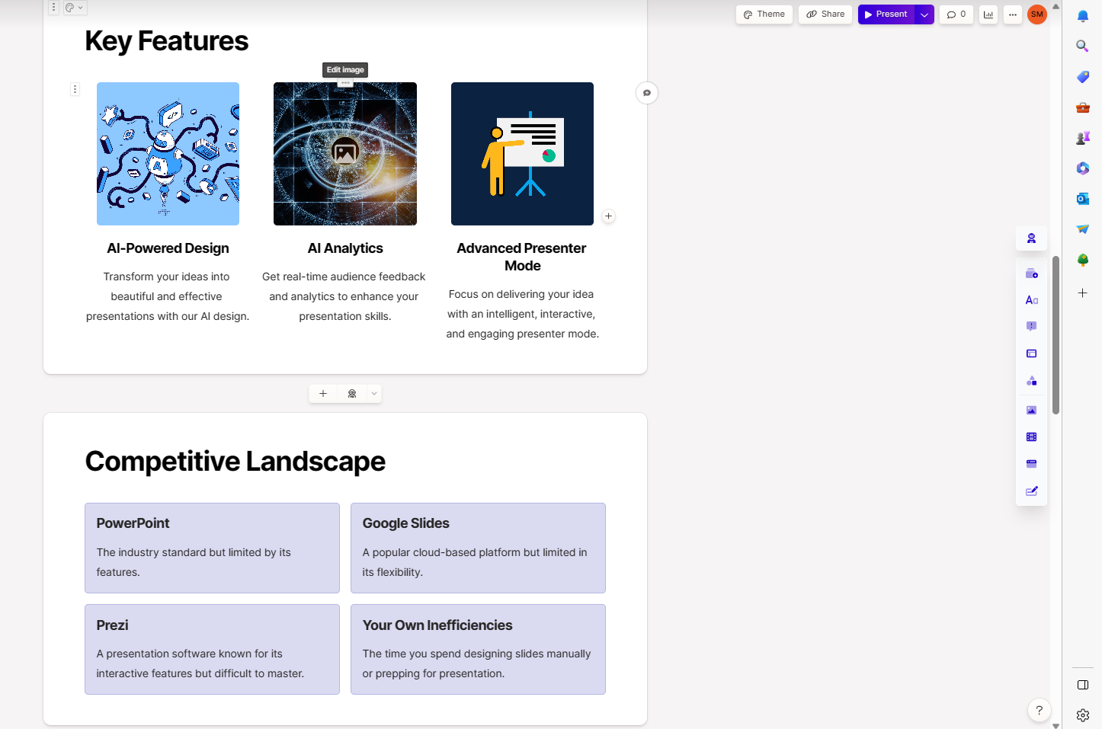Open the layout options icon
Image resolution: width=1102 pixels, height=729 pixels.
1031,353
